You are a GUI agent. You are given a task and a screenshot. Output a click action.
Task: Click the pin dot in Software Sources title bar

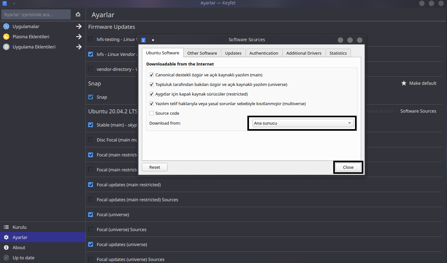[x=153, y=40]
